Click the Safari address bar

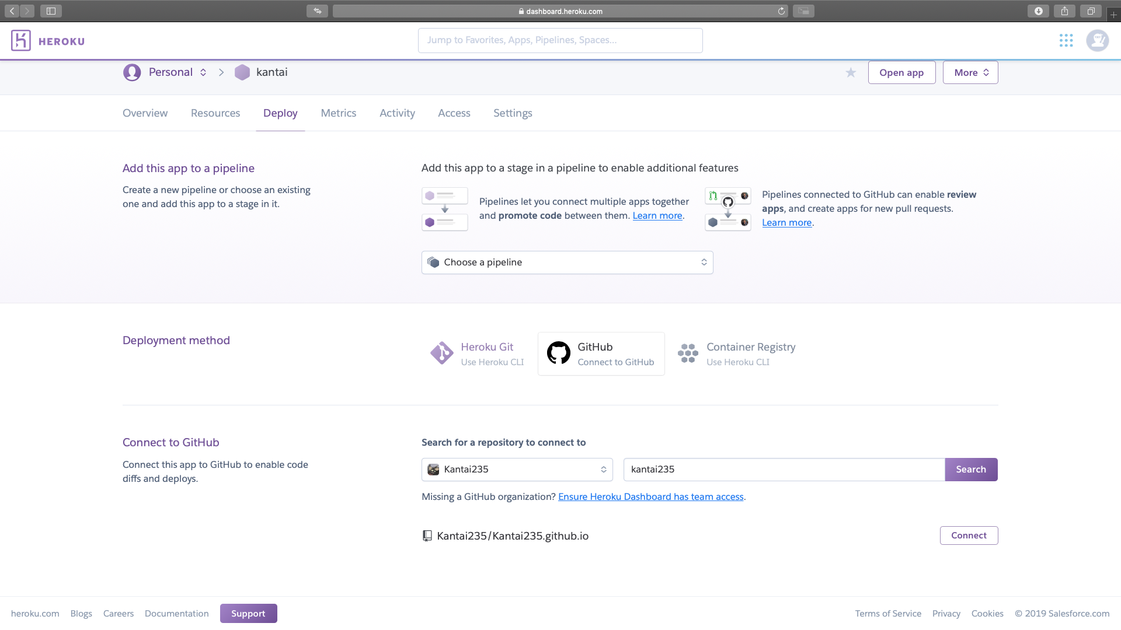560,11
